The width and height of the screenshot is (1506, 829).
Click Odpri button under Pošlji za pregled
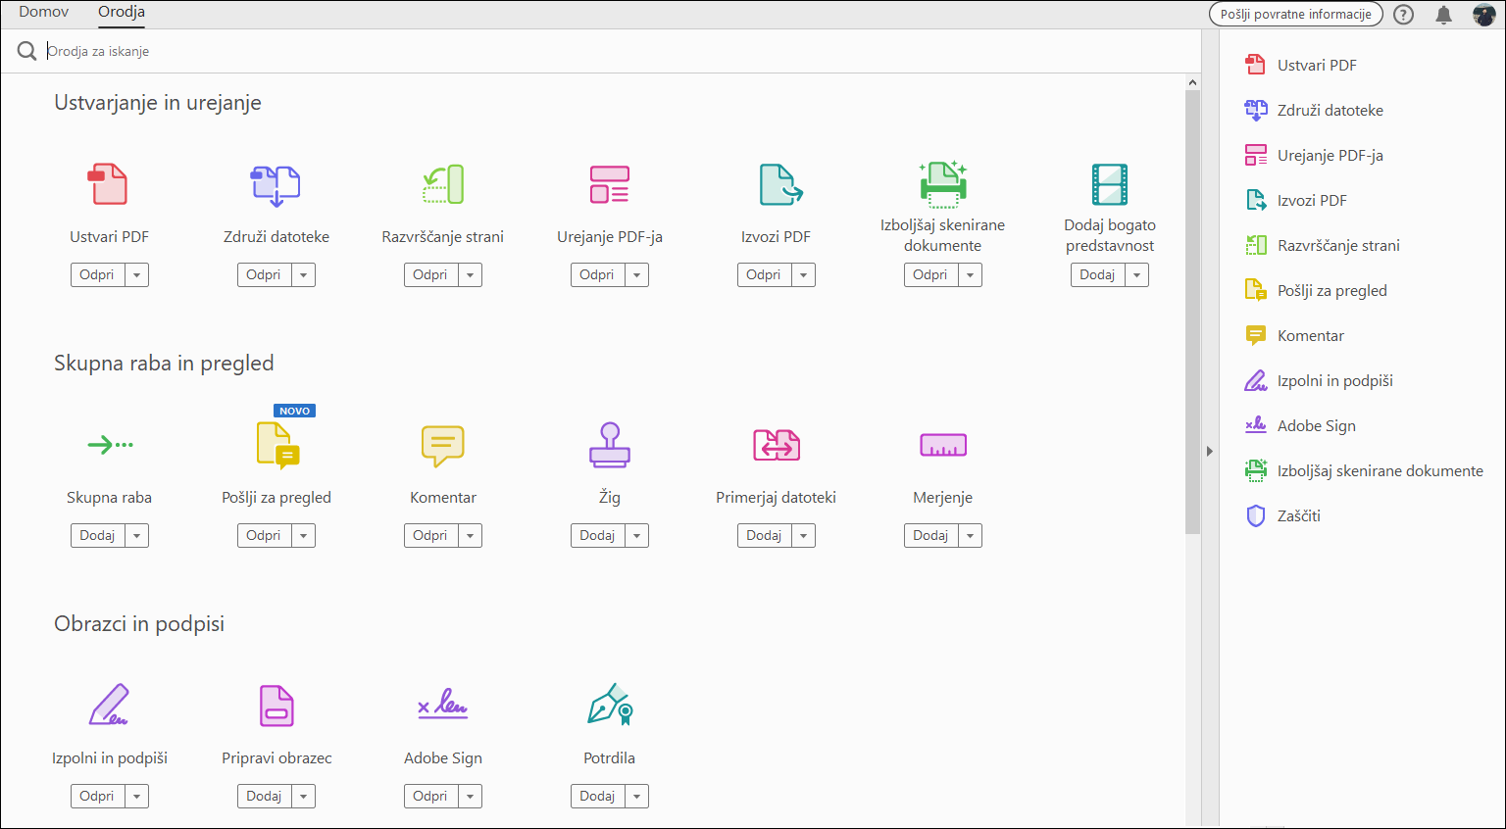[265, 536]
